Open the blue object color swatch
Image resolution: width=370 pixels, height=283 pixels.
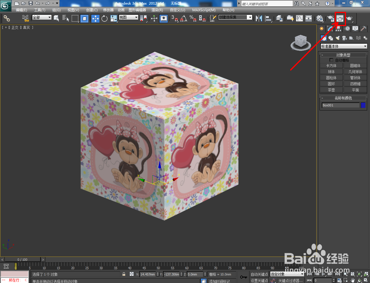click(363, 105)
